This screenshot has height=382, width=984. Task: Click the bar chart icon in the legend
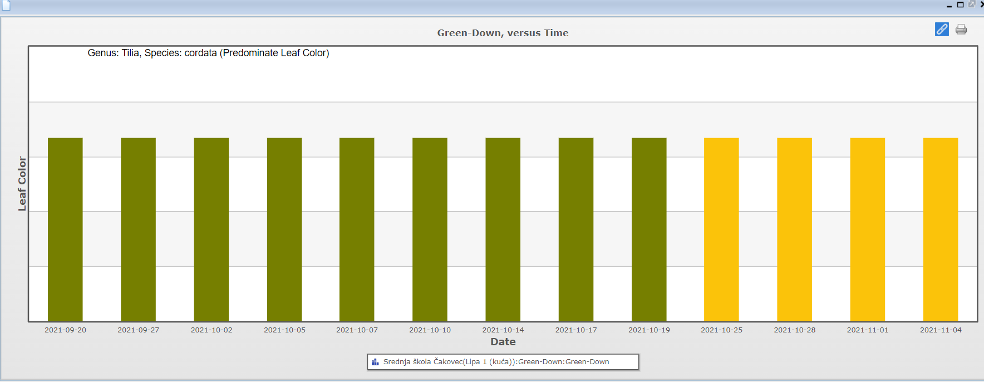click(375, 362)
